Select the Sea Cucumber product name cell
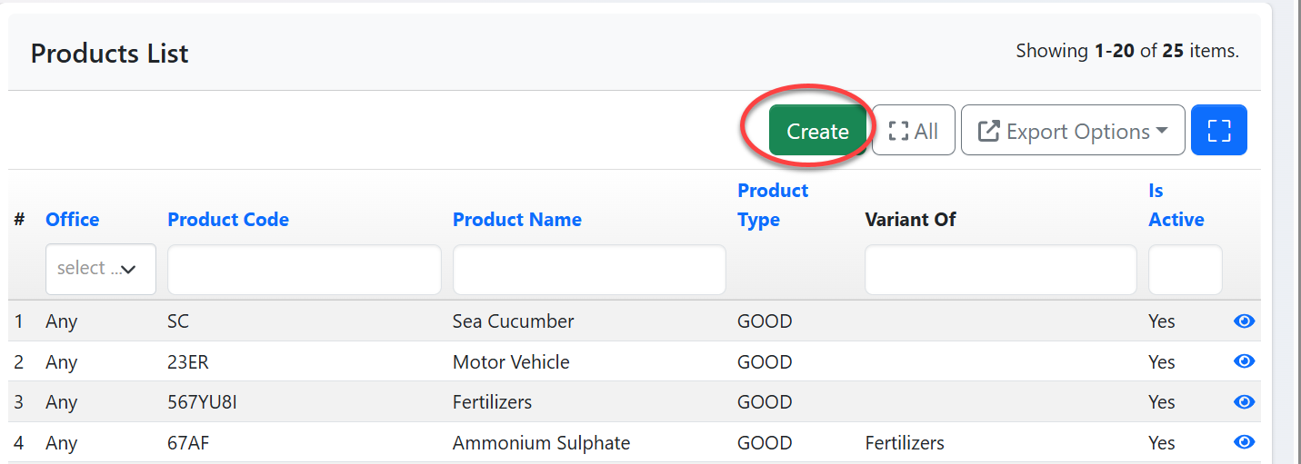 tap(513, 321)
